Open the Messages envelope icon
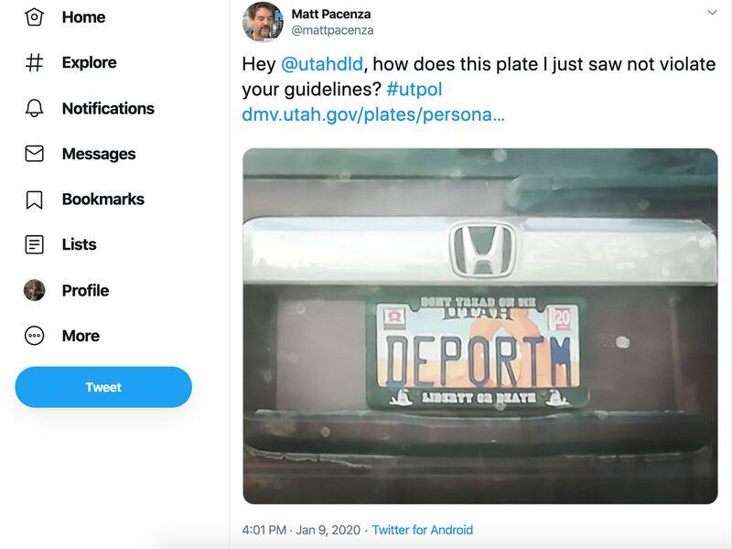The image size is (732, 549). click(x=34, y=154)
